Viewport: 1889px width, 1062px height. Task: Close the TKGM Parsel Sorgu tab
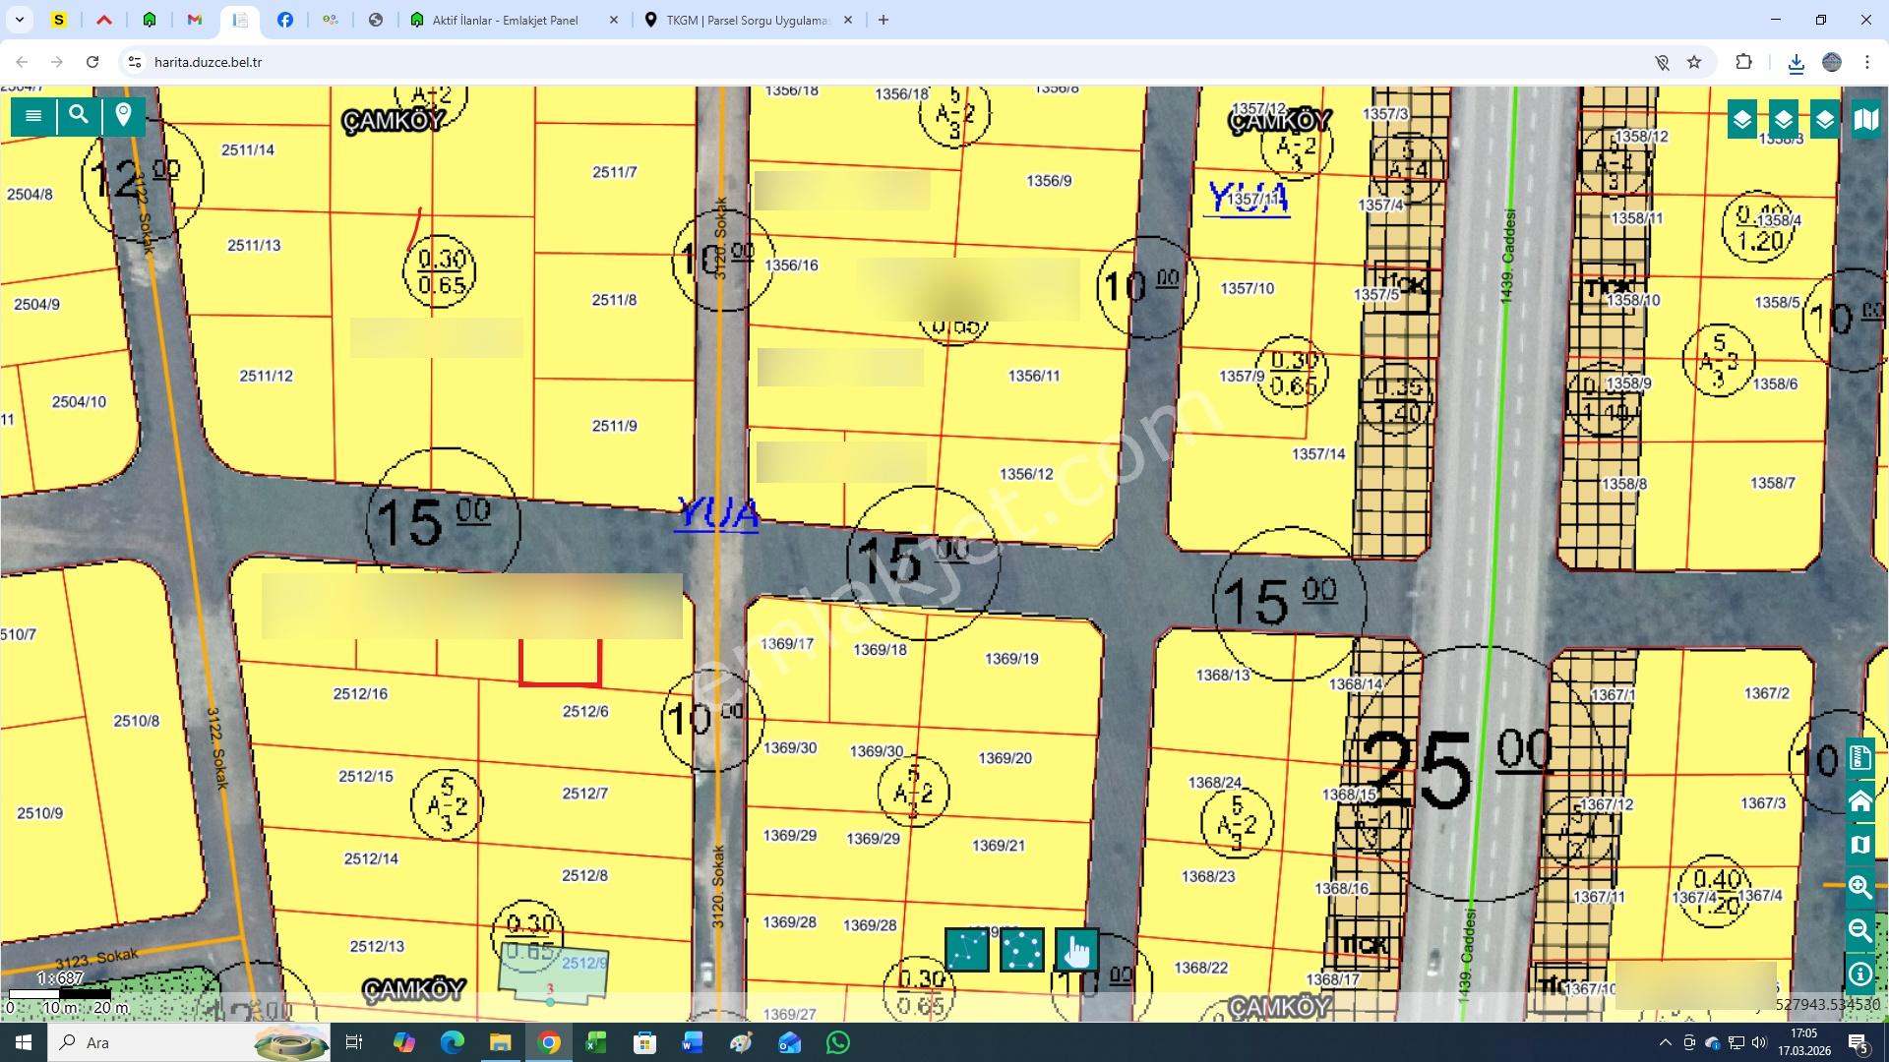[x=848, y=20]
